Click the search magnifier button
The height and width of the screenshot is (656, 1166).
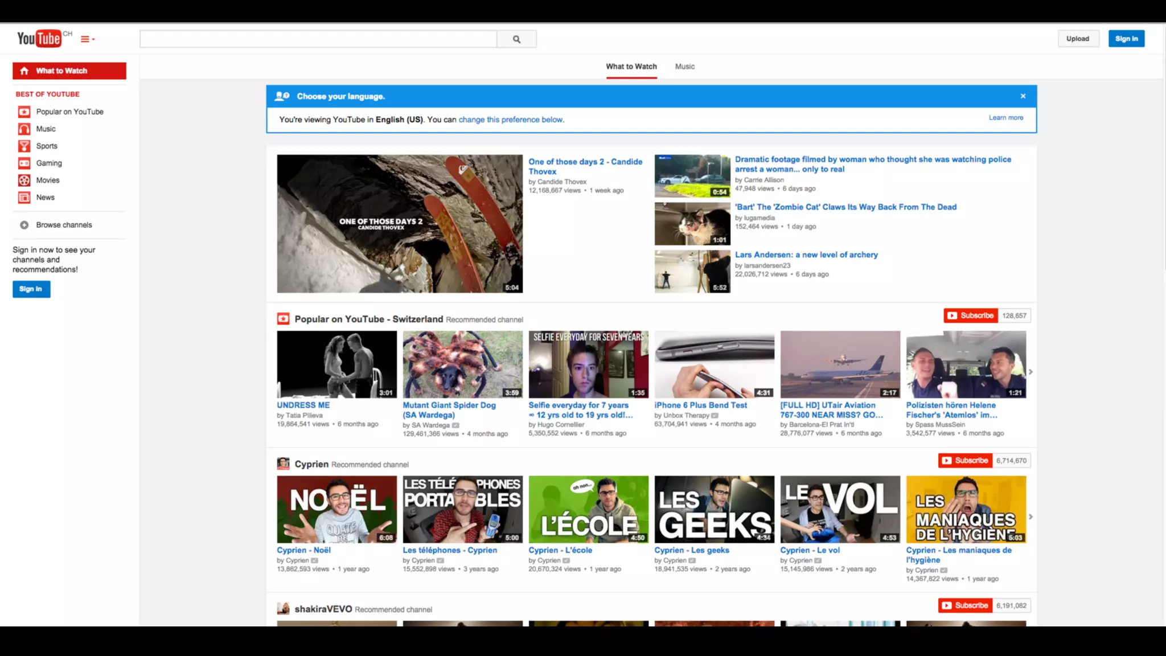516,39
